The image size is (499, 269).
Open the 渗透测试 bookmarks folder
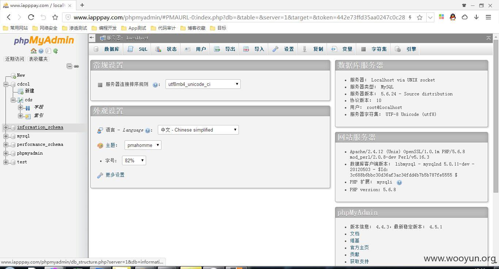(x=75, y=28)
